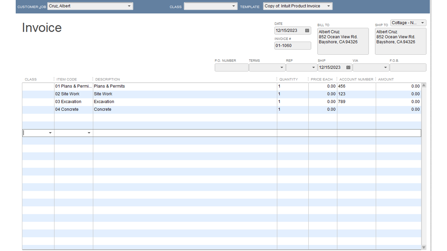The width and height of the screenshot is (447, 251).
Task: Open the calendar icon beside SHIP date
Action: pos(348,67)
